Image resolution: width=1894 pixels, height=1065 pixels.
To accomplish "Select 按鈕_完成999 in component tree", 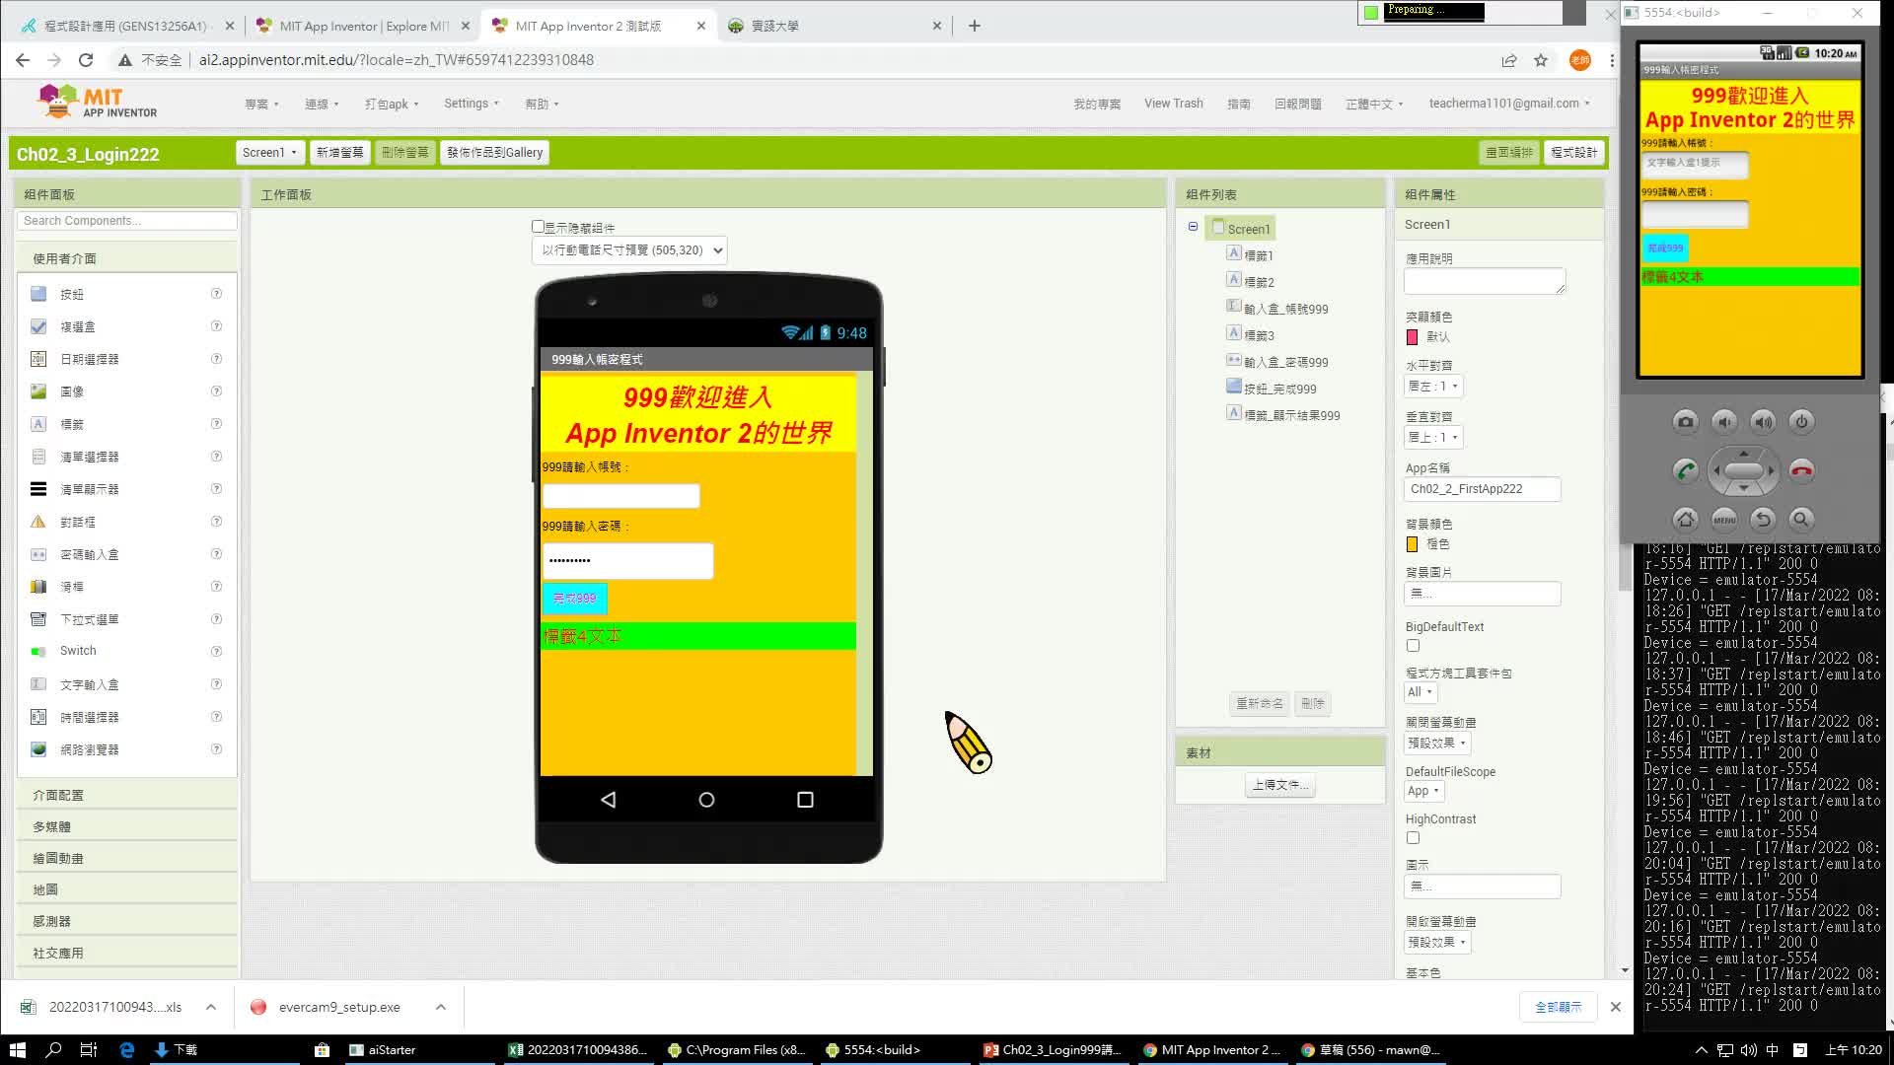I will tap(1279, 389).
